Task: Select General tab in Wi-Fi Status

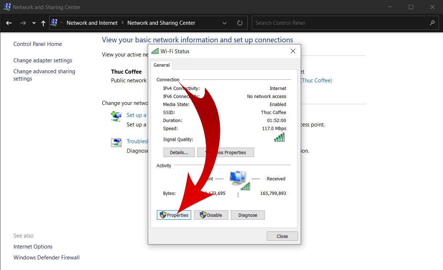Action: pyautogui.click(x=162, y=65)
